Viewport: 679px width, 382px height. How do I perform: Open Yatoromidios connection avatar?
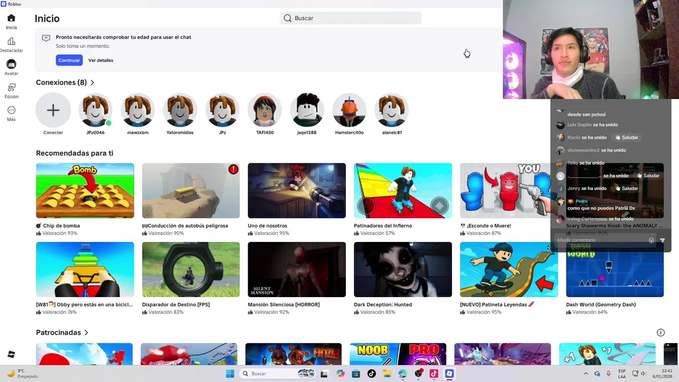coord(180,110)
